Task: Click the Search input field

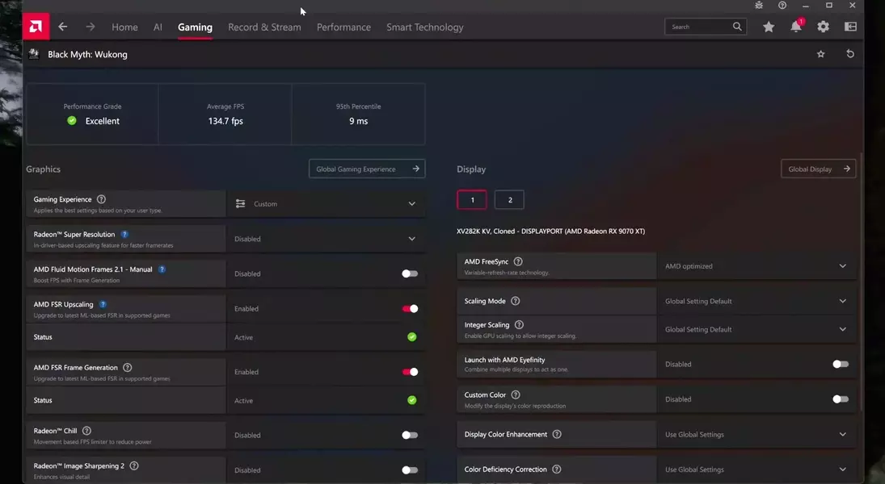Action: pyautogui.click(x=699, y=27)
